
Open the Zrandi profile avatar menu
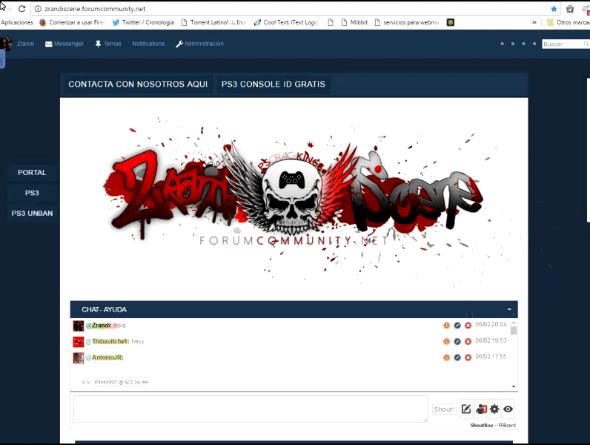(x=7, y=44)
